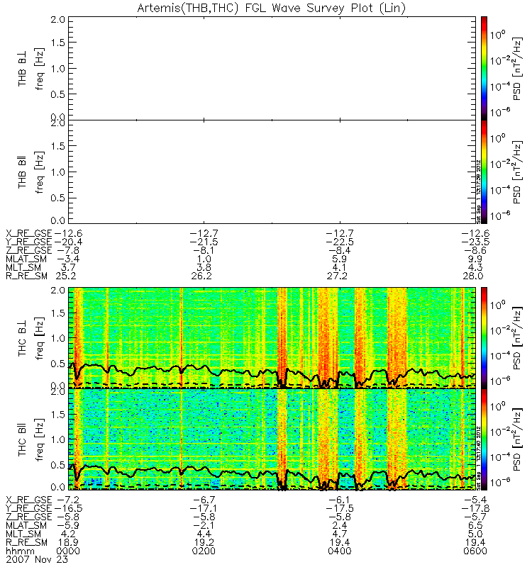Click MLAT_SM value 9.9
532x567 pixels.
click(475, 259)
